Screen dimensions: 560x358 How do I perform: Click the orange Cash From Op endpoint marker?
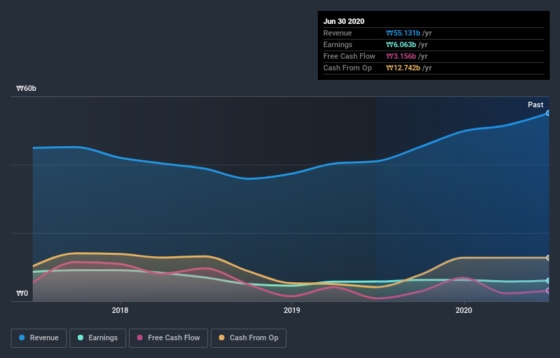point(548,258)
